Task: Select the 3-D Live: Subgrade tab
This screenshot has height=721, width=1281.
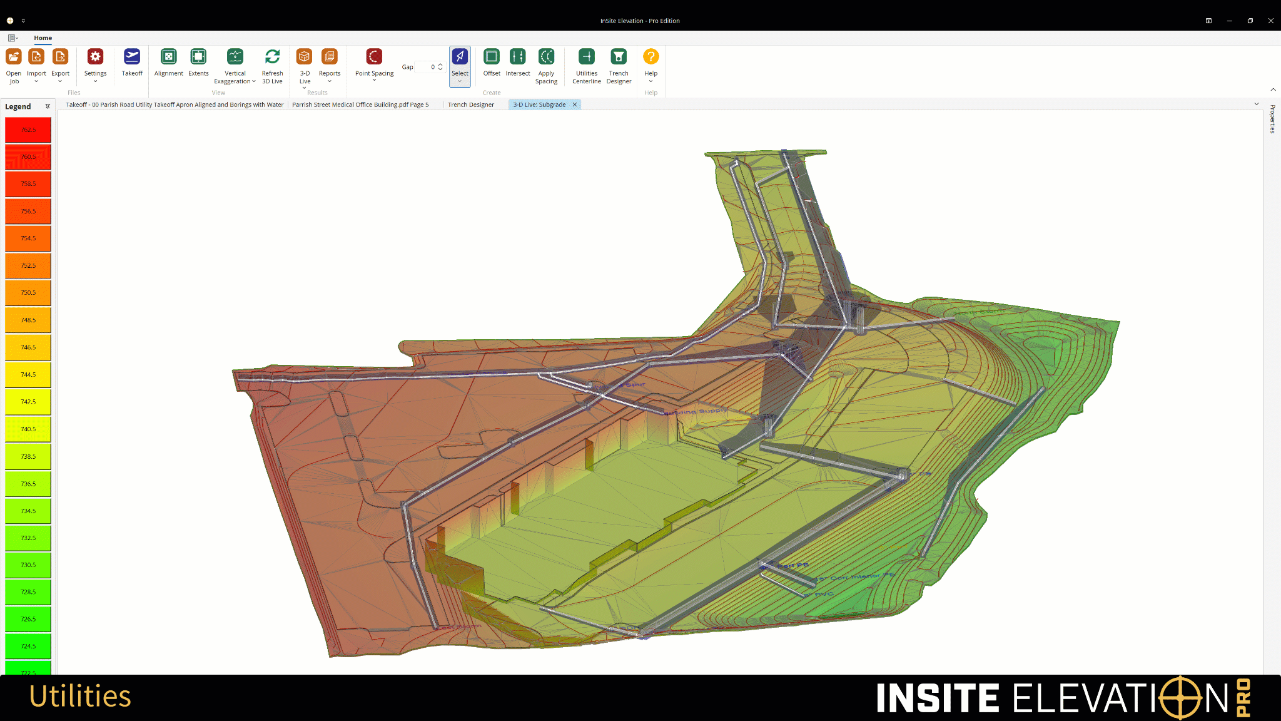Action: [539, 105]
